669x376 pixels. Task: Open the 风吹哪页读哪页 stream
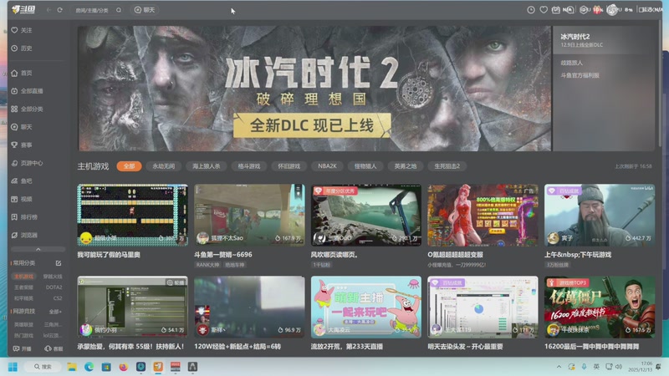pos(366,215)
